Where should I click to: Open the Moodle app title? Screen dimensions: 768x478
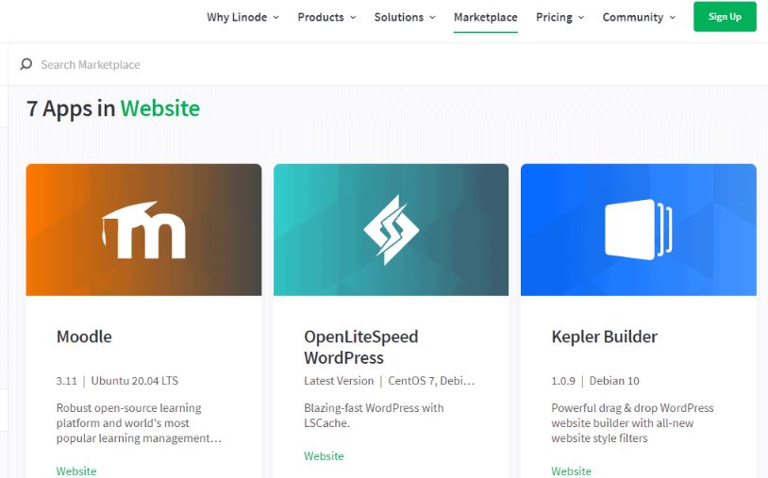click(84, 337)
